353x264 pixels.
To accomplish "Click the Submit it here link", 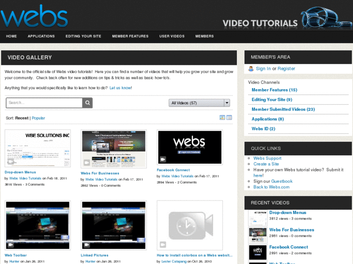I will coord(258,175).
